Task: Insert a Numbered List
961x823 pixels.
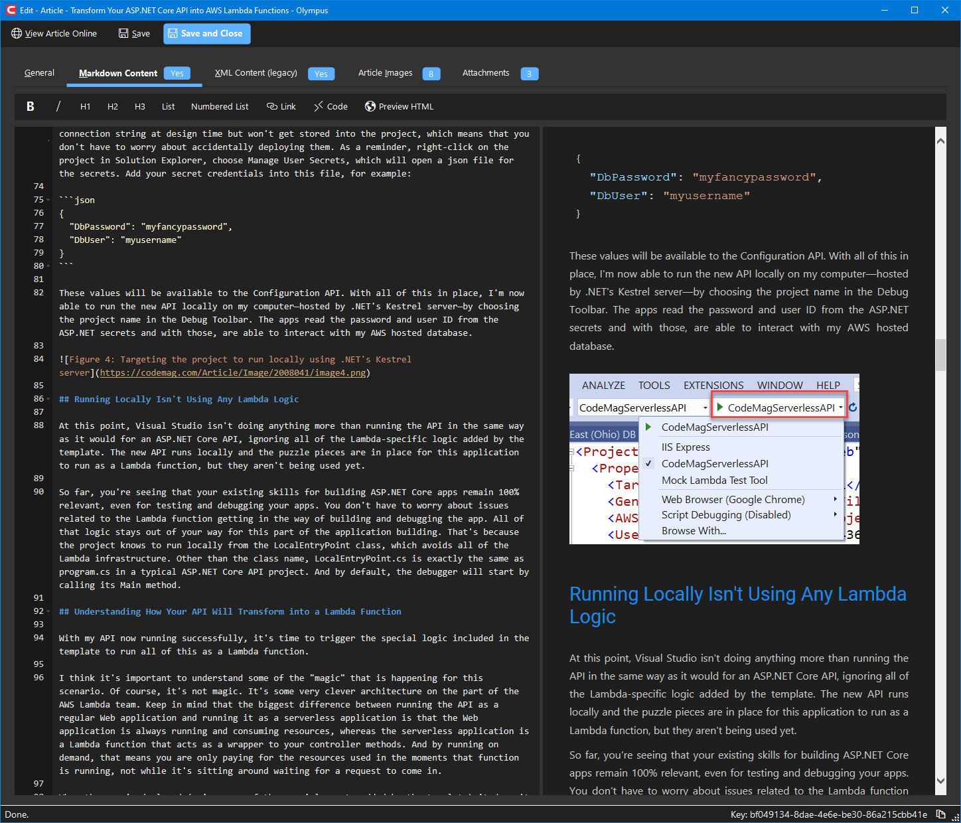Action: coord(220,106)
